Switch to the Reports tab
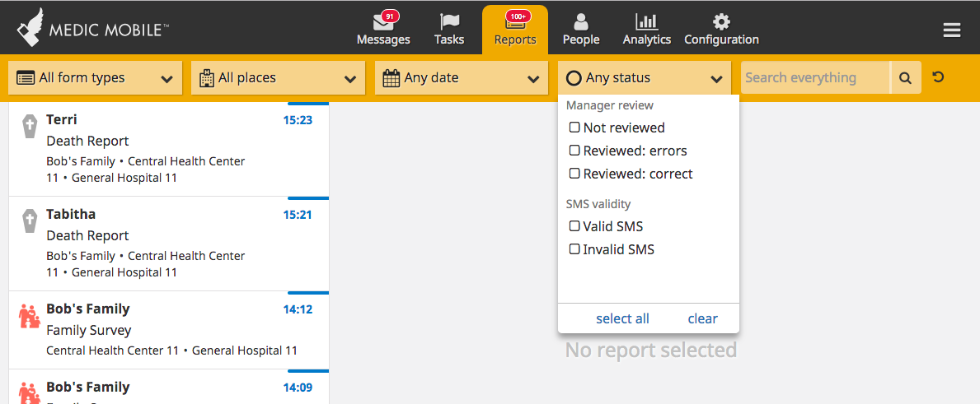This screenshot has height=404, width=980. pyautogui.click(x=515, y=30)
